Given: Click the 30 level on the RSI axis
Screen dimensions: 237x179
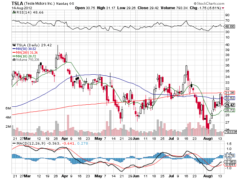Looking at the screenshot, I should 227,32.
